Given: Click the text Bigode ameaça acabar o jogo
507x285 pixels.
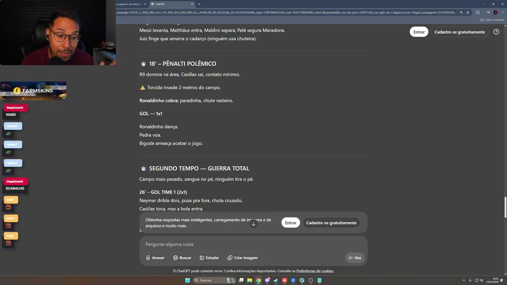Looking at the screenshot, I should click(171, 143).
